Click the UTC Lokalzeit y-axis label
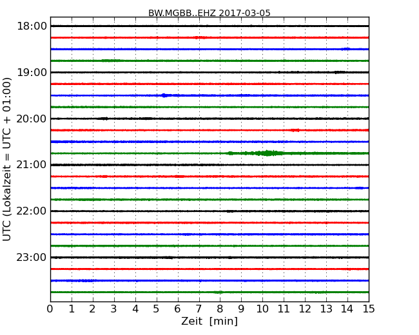Viewport: 419px width, 335px height. (x=6, y=159)
